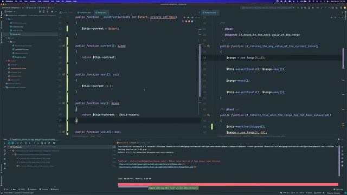Click the Apple menu icon
The height and width of the screenshot is (195, 347).
(x=3, y=1)
